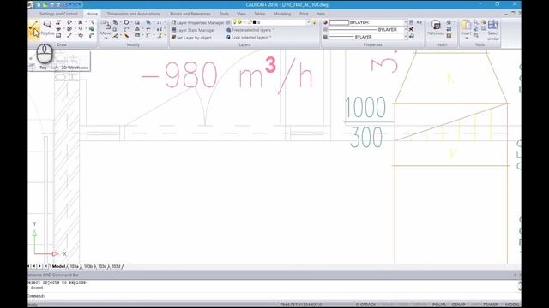
Task: Click the list icon beside color dropdown
Action: pyautogui.click(x=412, y=22)
